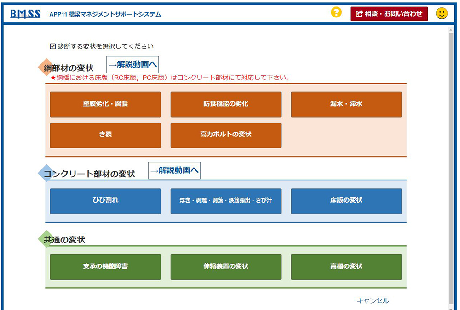Select the き裂 damage button
Viewport: 460px width, 310px height.
coord(105,135)
